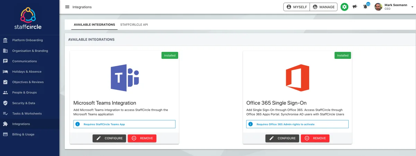
Task: Click the green settings gear icon
Action: tap(344, 7)
